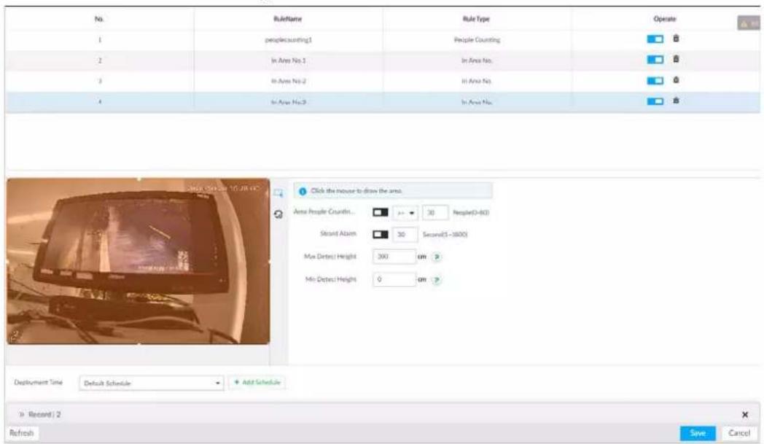764x444 pixels.
Task: Toggle the In Area No.1 rule switch
Action: (655, 60)
